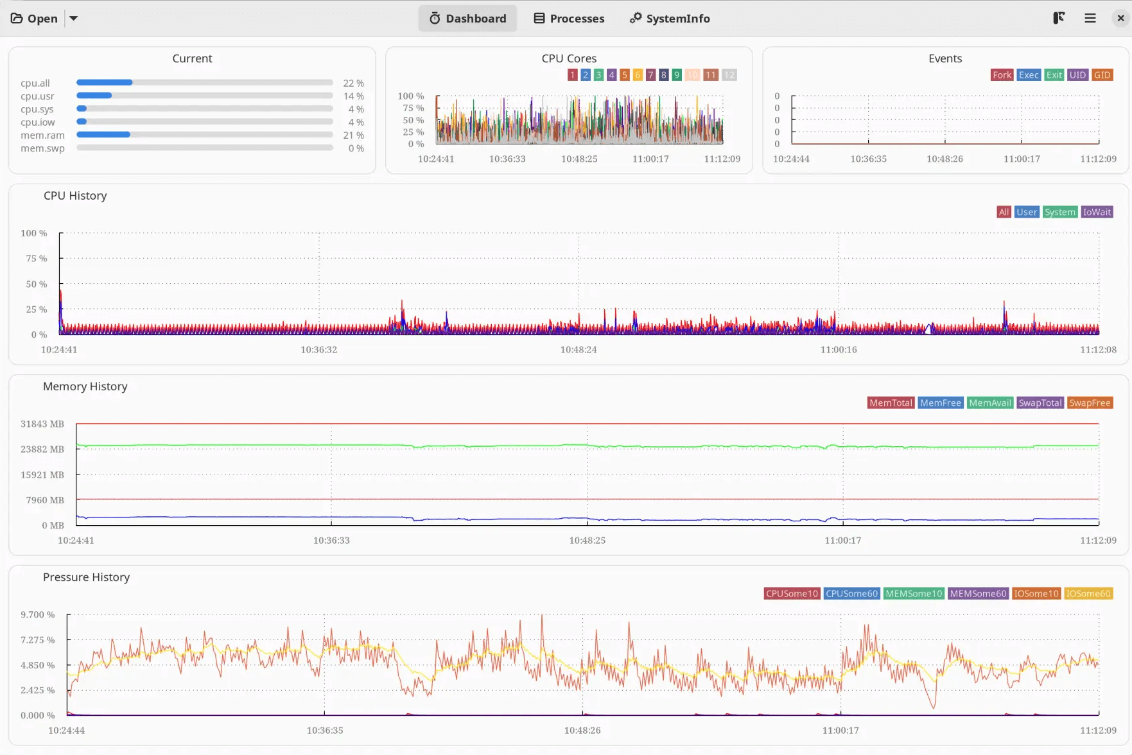Toggle the All series in CPU History
Screen dimensions: 1132x755
tap(1004, 213)
